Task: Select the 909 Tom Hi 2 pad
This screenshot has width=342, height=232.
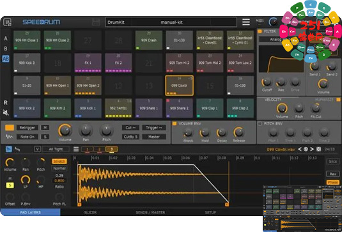Action: tap(179, 63)
